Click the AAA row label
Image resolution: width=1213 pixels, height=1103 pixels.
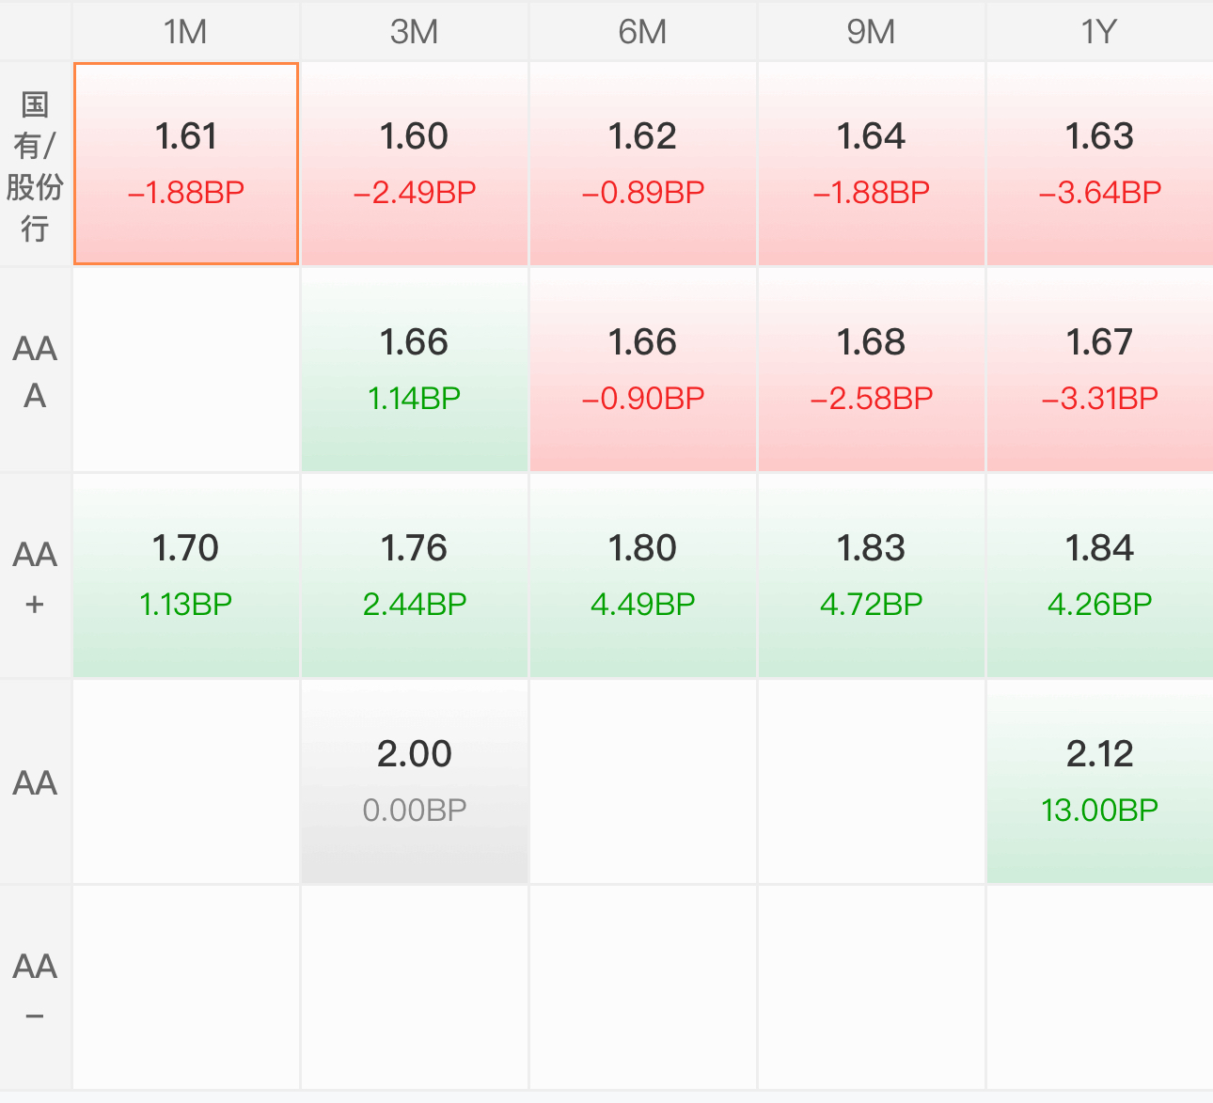coord(35,370)
